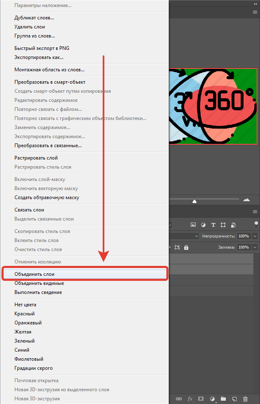Toggle the filter for shape layers
Viewport: 260px width, 404px height.
(x=223, y=225)
